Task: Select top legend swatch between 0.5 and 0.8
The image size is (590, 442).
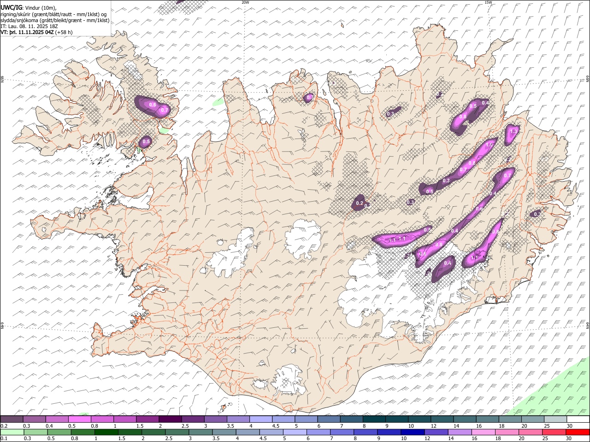Action: pos(79,419)
